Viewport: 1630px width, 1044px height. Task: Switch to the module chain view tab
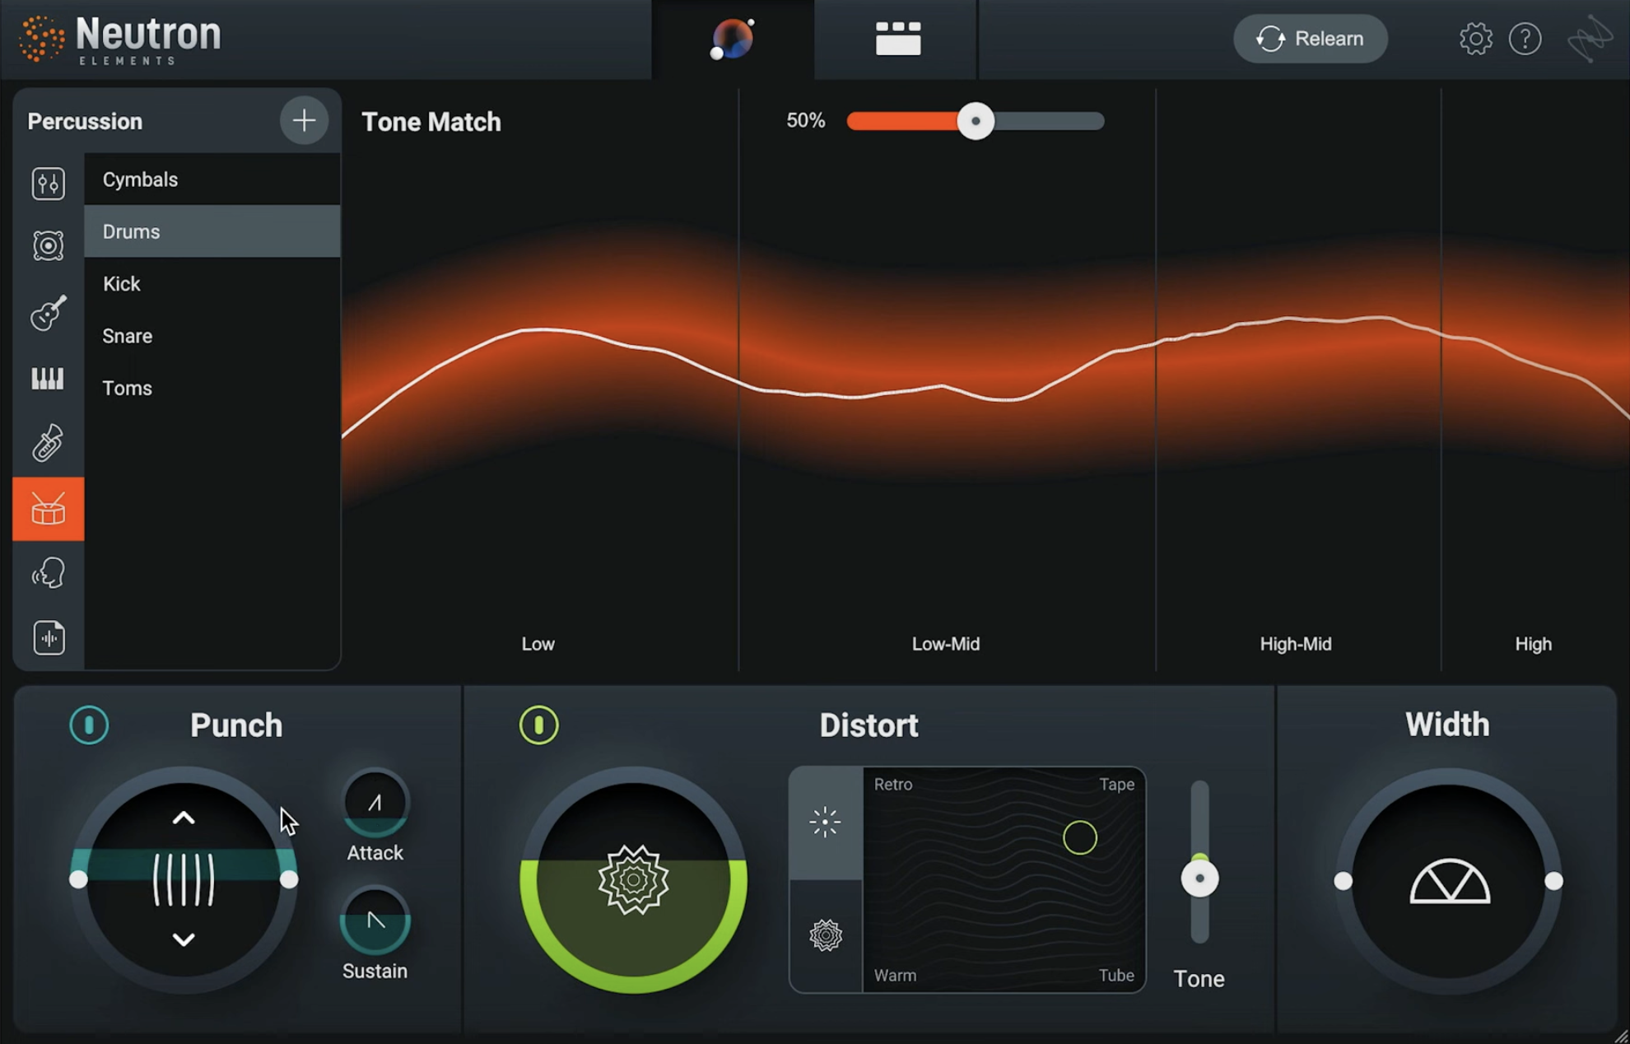[x=896, y=38]
